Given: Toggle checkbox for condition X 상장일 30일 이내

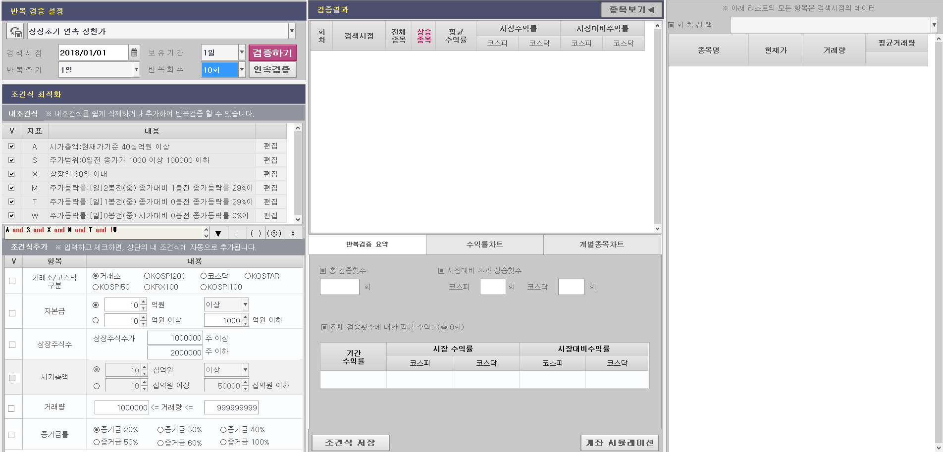Looking at the screenshot, I should click(11, 174).
